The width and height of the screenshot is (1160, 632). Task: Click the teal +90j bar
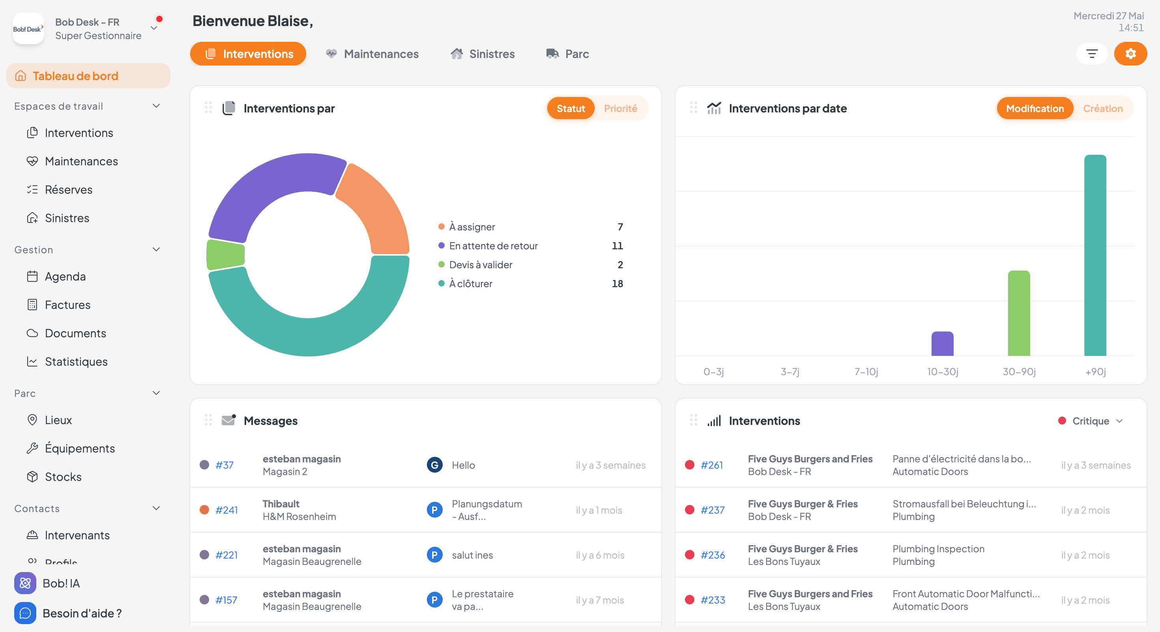click(1095, 255)
